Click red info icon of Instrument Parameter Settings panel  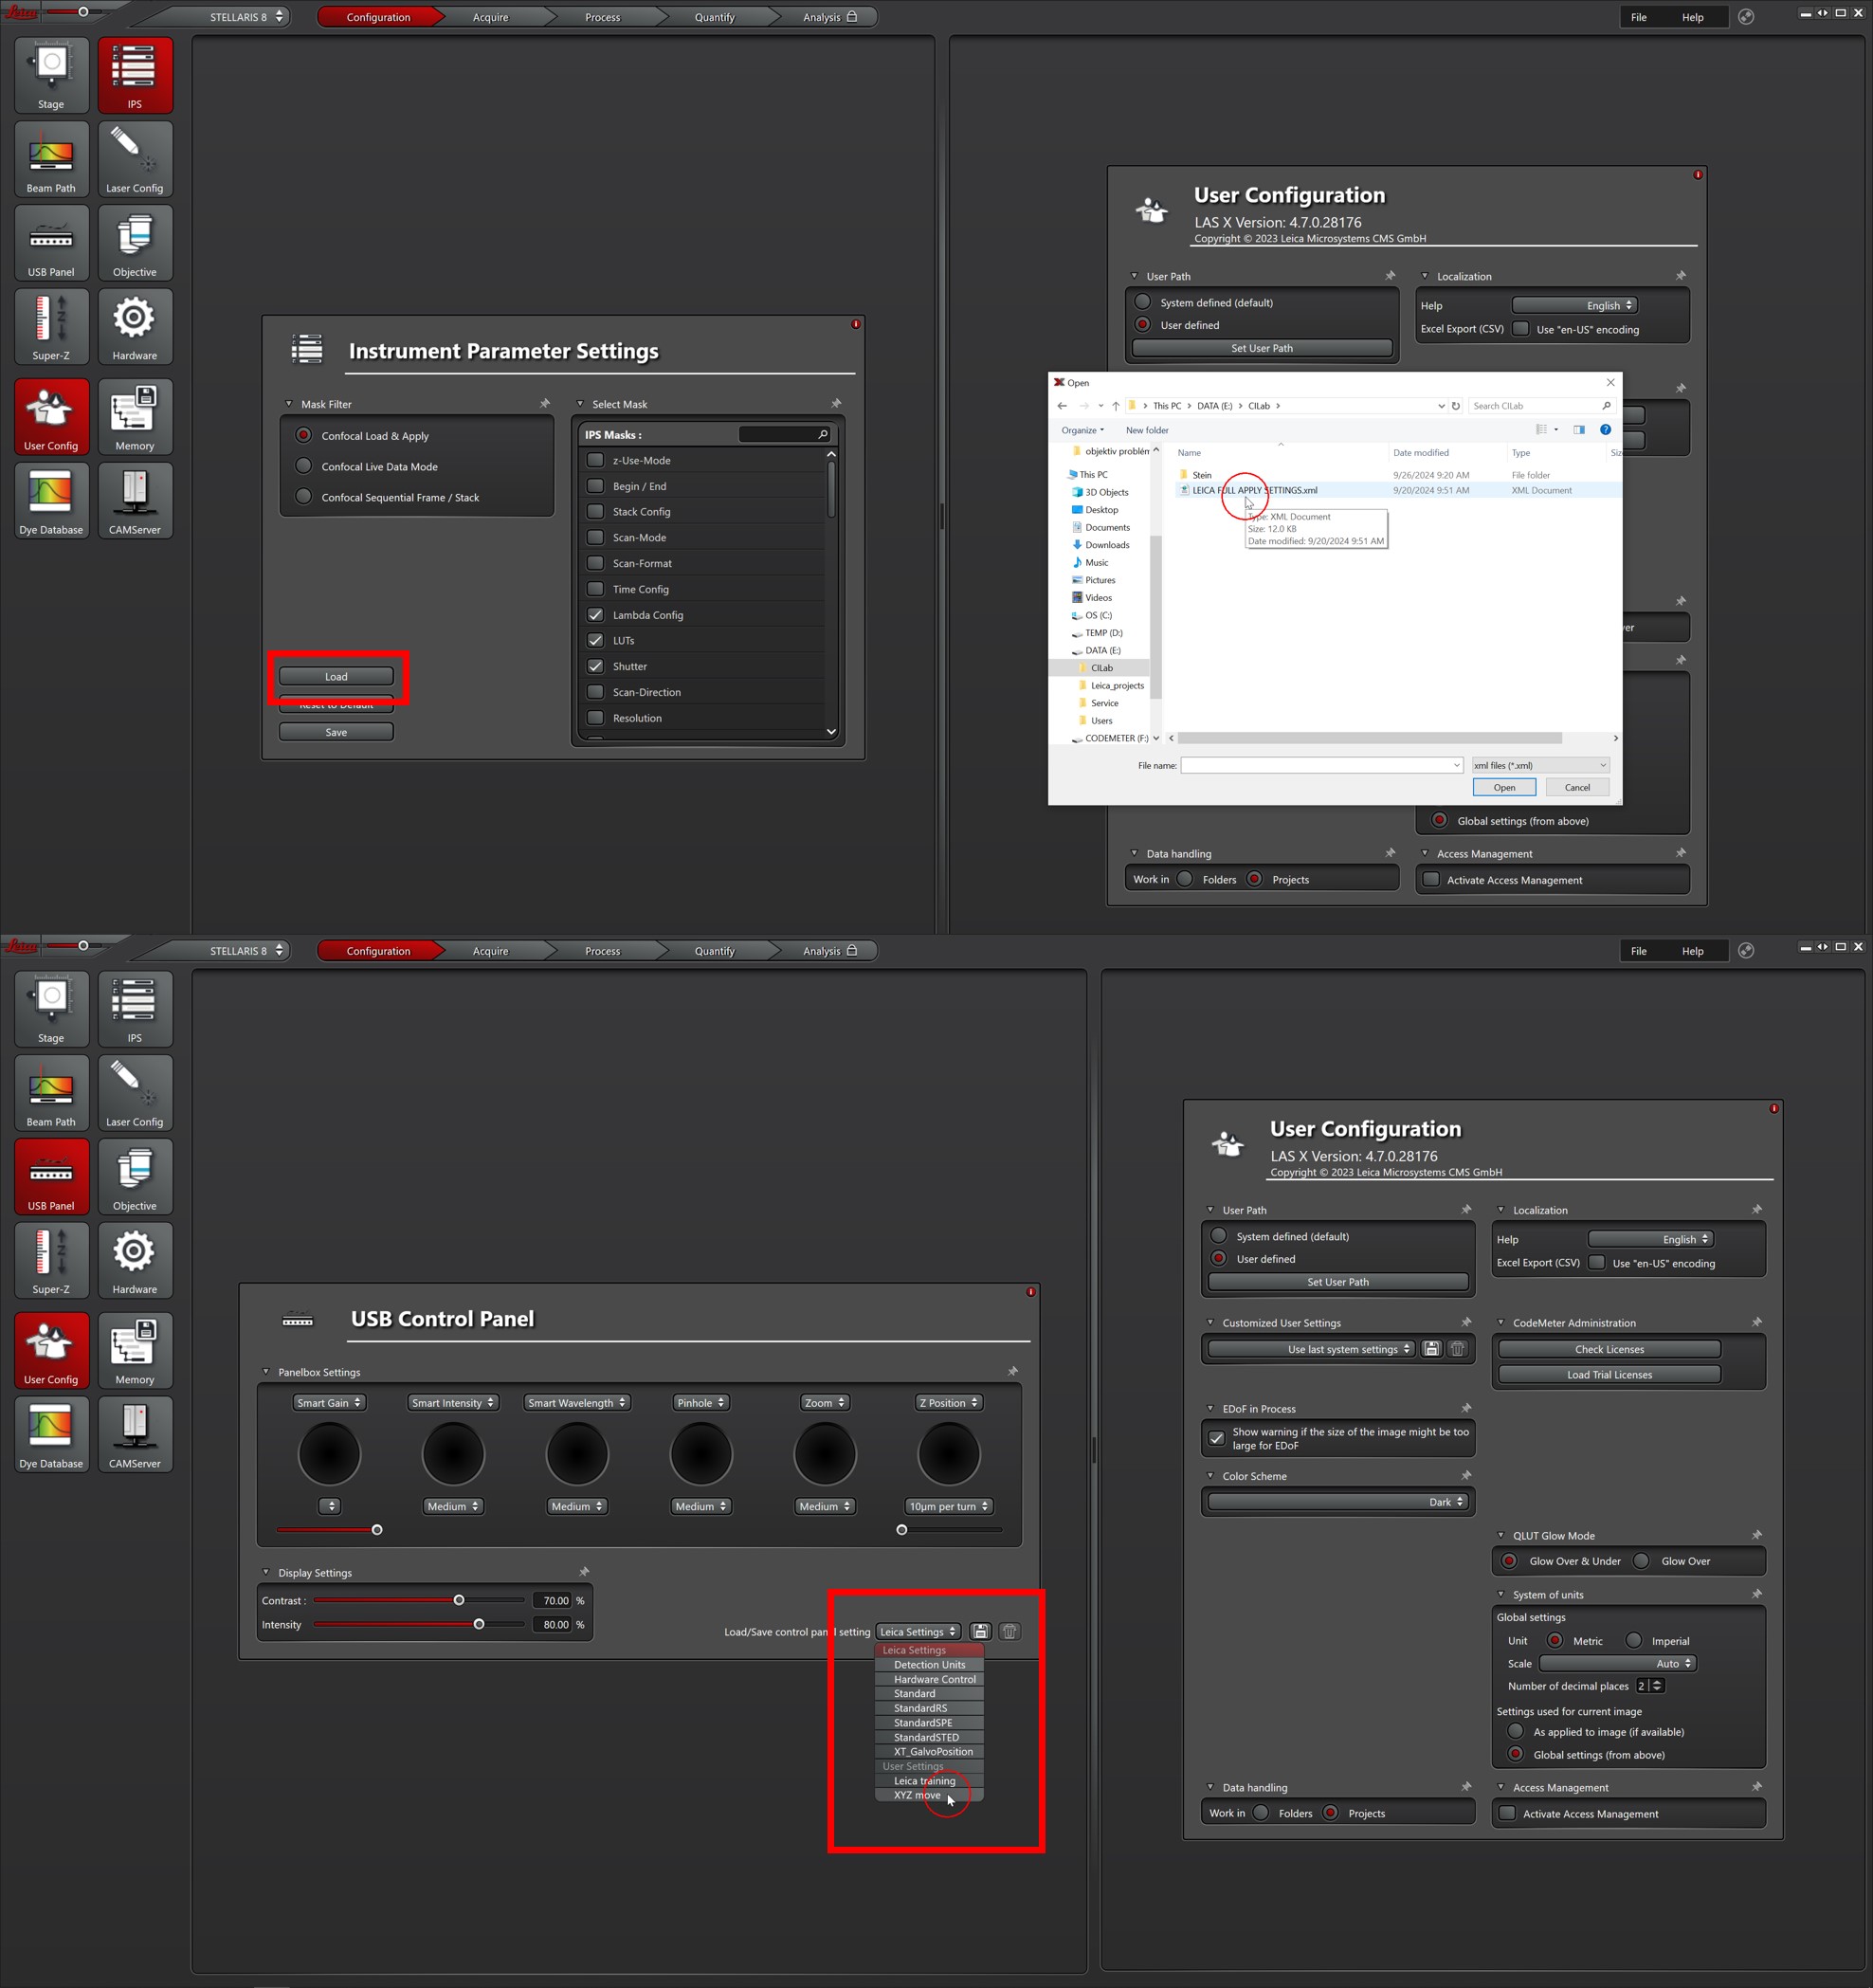coord(856,324)
